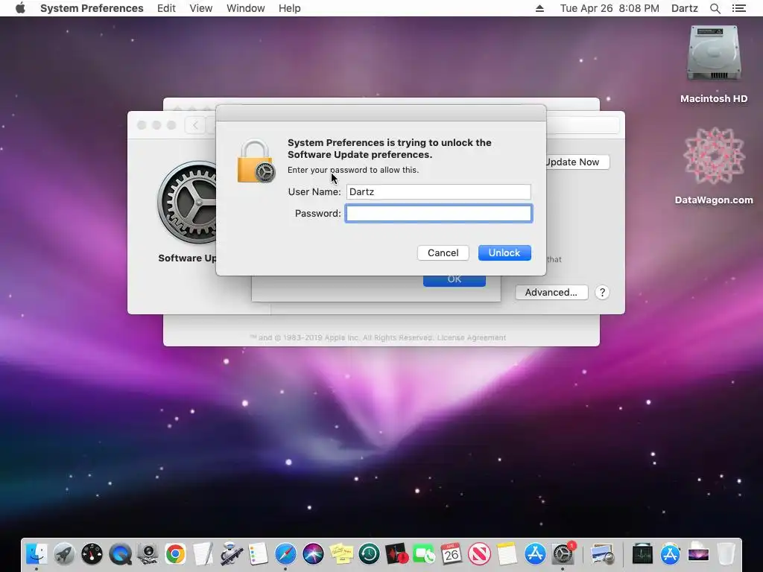
Task: Click the User Name field containing Dartz
Action: click(438, 191)
